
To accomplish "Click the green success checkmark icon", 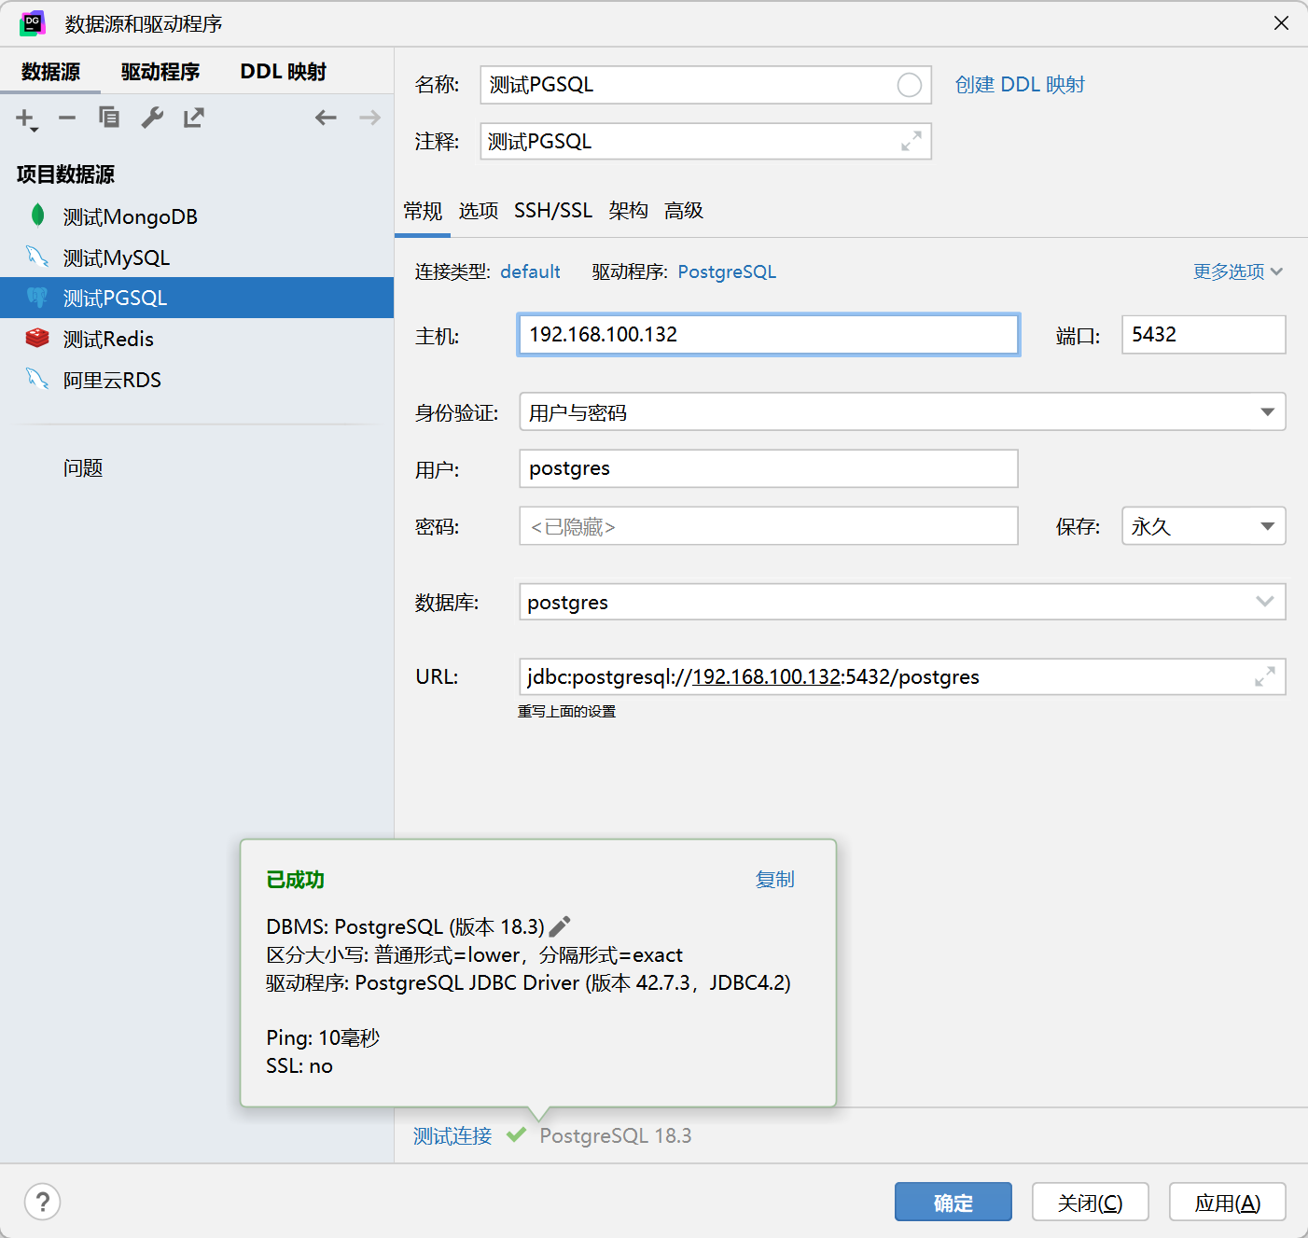I will pos(516,1135).
